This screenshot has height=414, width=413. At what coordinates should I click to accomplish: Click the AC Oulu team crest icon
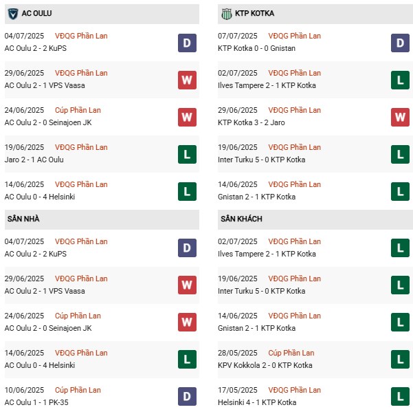pos(12,13)
